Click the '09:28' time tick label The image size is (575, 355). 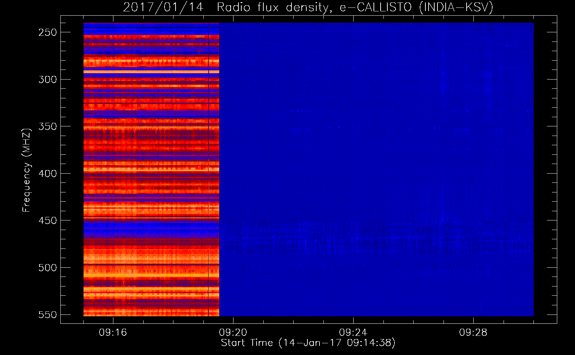pos(473,333)
